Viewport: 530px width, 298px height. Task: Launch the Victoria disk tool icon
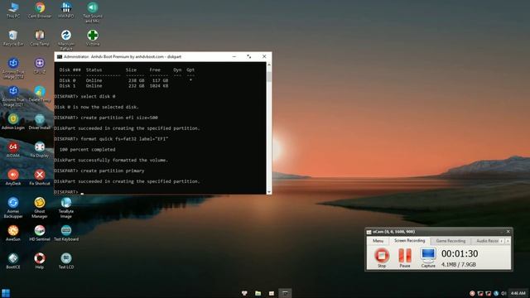click(92, 38)
